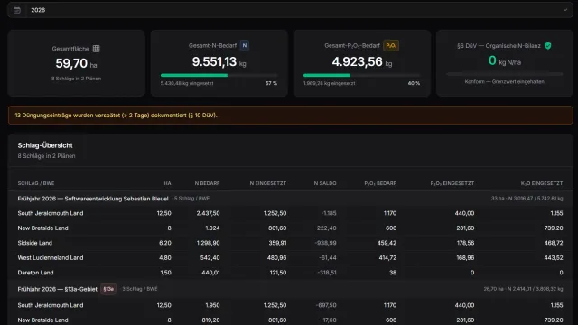
Task: Click the late documentation warning banner
Action: [x=290, y=116]
